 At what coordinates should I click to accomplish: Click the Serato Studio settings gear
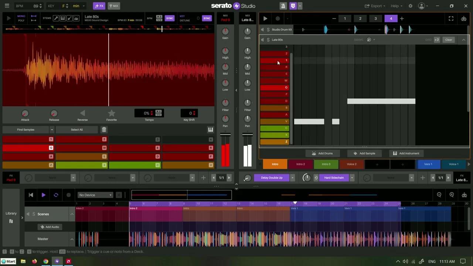(410, 6)
